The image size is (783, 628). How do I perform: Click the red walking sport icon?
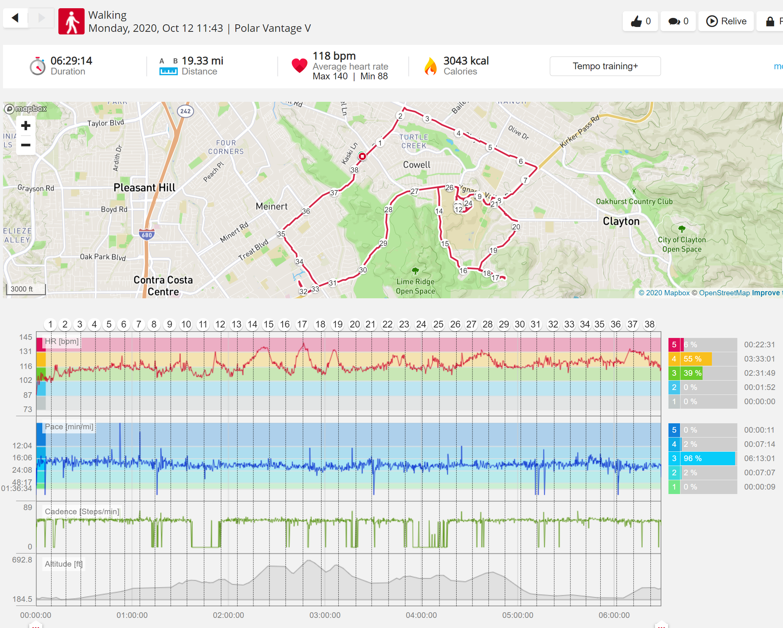tap(71, 21)
